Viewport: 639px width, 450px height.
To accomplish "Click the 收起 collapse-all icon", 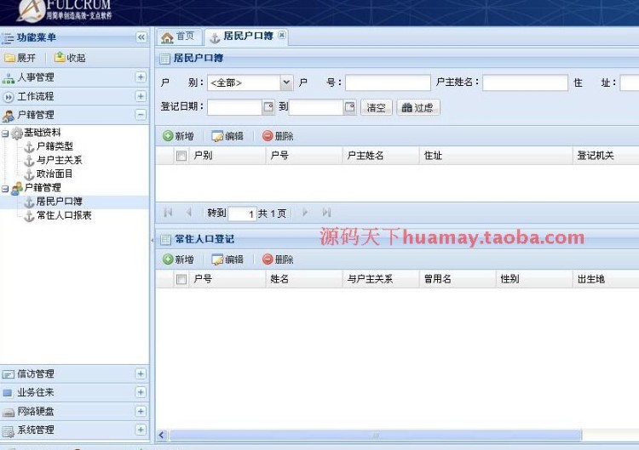I will pos(60,57).
